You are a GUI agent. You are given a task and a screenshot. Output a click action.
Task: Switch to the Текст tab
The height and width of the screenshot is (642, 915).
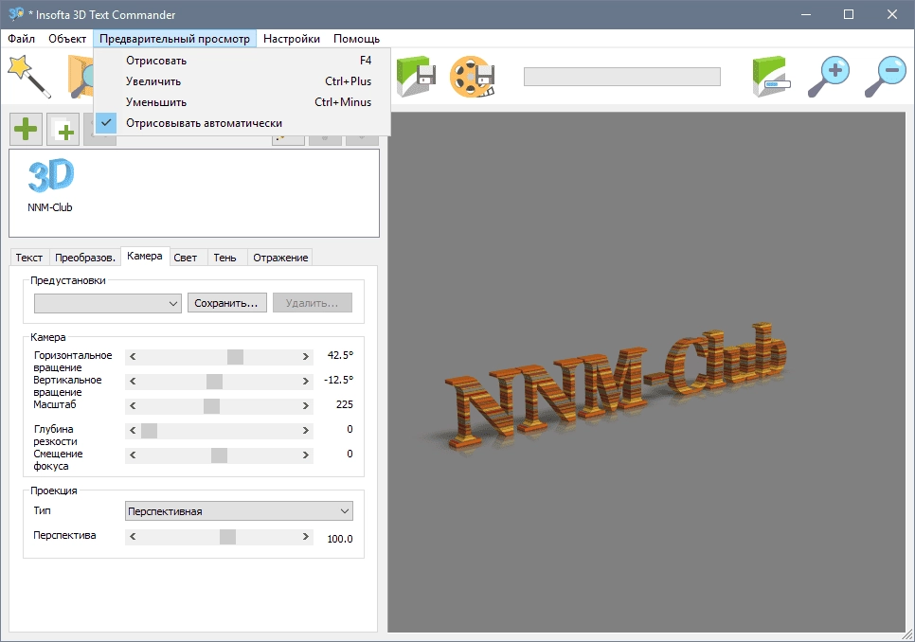pyautogui.click(x=29, y=258)
